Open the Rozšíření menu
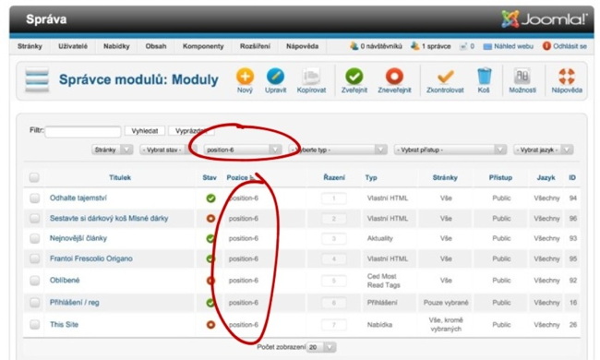Image resolution: width=600 pixels, height=360 pixels. (255, 46)
